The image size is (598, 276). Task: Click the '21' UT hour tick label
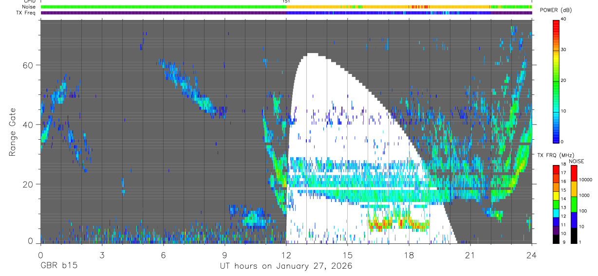click(x=470, y=255)
